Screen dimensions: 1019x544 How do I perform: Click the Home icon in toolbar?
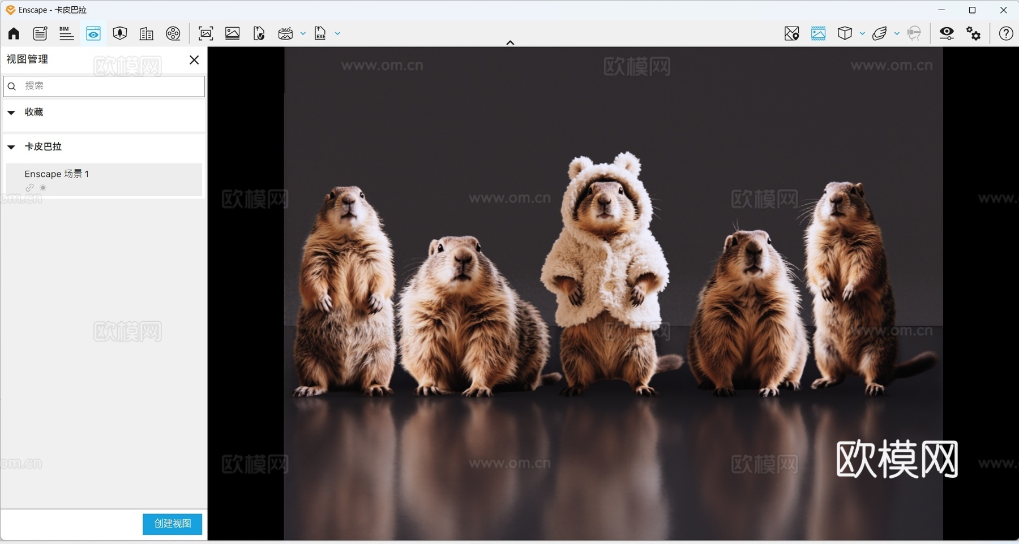click(14, 33)
